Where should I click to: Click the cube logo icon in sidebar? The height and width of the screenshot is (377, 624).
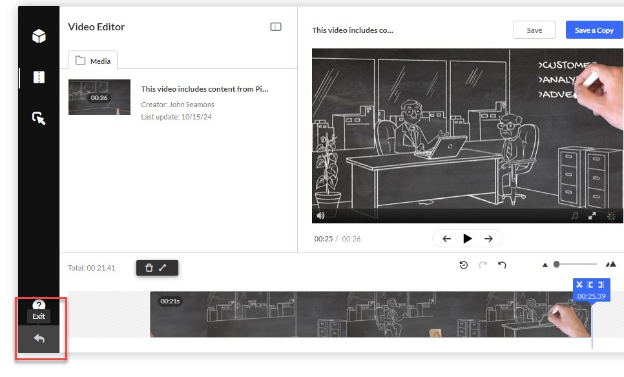pyautogui.click(x=39, y=36)
